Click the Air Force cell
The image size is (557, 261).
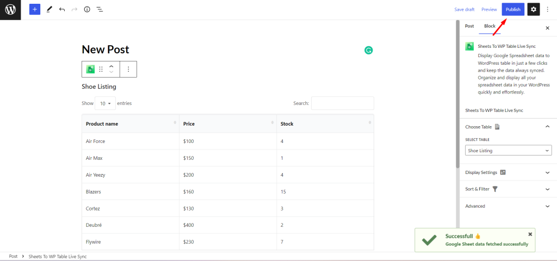coord(131,141)
